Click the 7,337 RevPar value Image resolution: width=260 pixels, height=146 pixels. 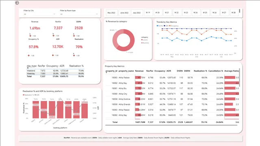pos(58,28)
